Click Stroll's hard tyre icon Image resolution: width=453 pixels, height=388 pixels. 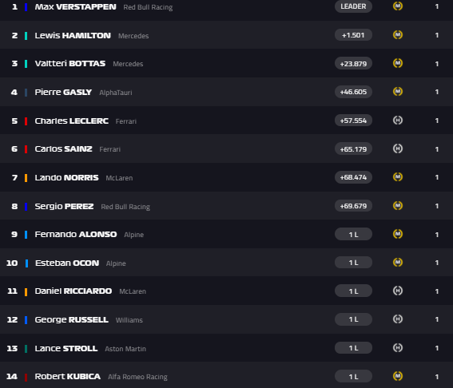398,348
